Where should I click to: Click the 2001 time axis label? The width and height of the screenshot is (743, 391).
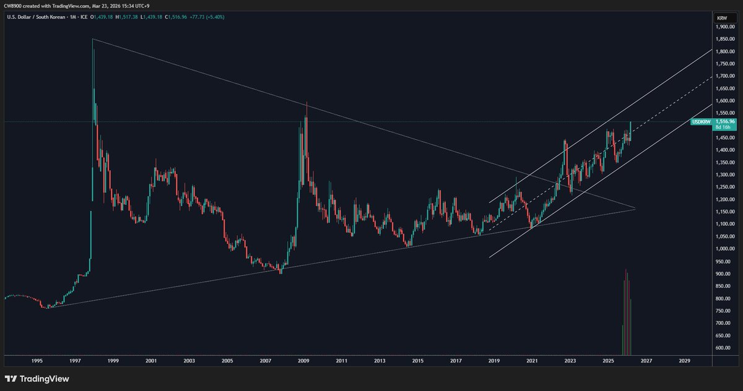tap(150, 360)
